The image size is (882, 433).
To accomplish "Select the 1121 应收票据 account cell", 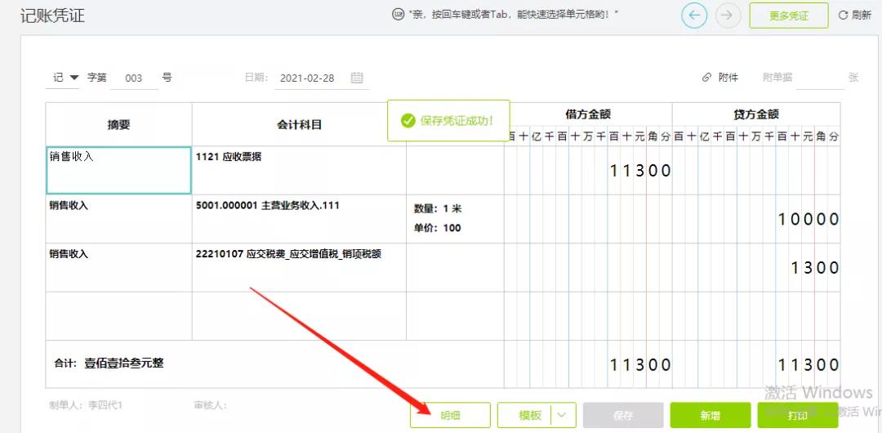I will coord(299,170).
